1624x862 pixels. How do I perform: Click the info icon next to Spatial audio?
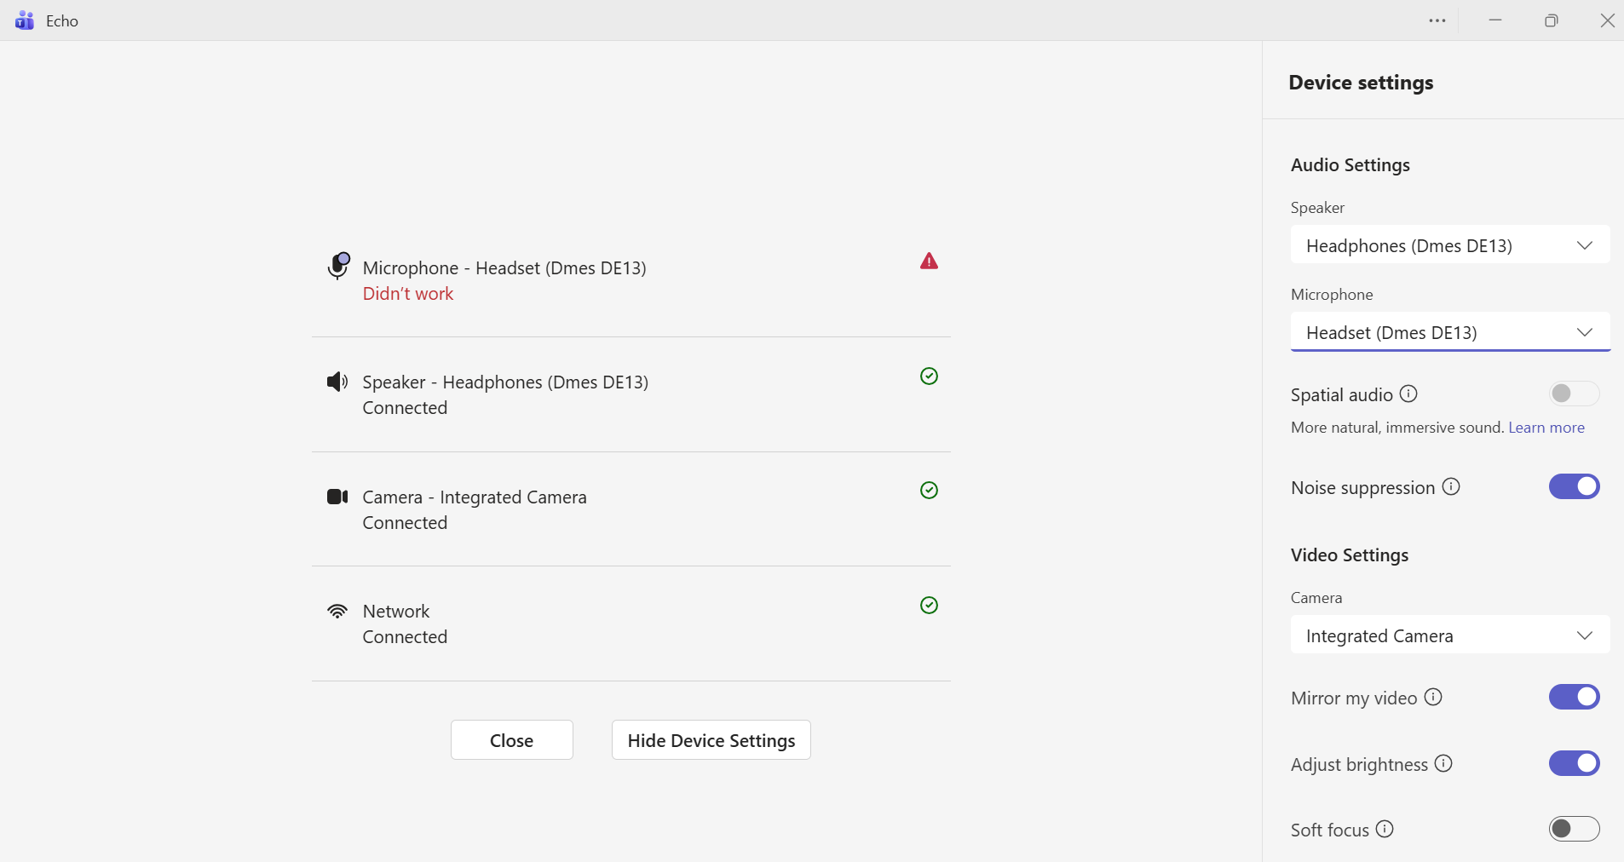[x=1408, y=394]
